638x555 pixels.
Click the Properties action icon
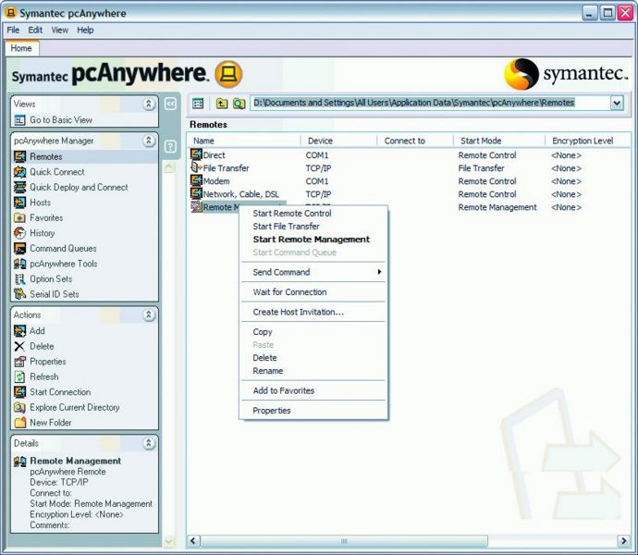[20, 362]
